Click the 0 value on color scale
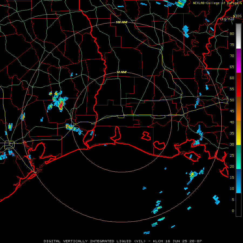 [x=233, y=211]
